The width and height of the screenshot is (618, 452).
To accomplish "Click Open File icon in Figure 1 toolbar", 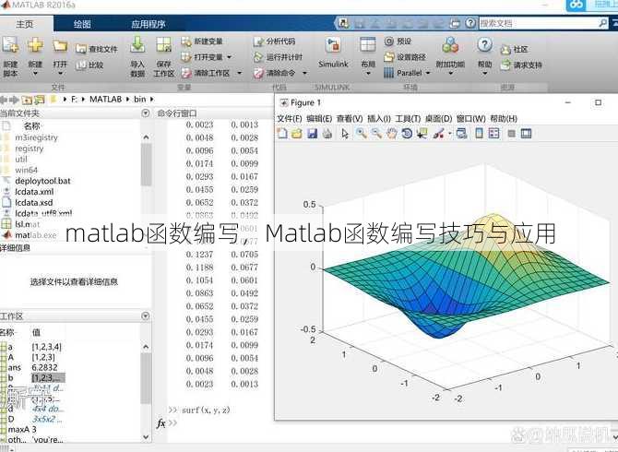I will coord(297,134).
